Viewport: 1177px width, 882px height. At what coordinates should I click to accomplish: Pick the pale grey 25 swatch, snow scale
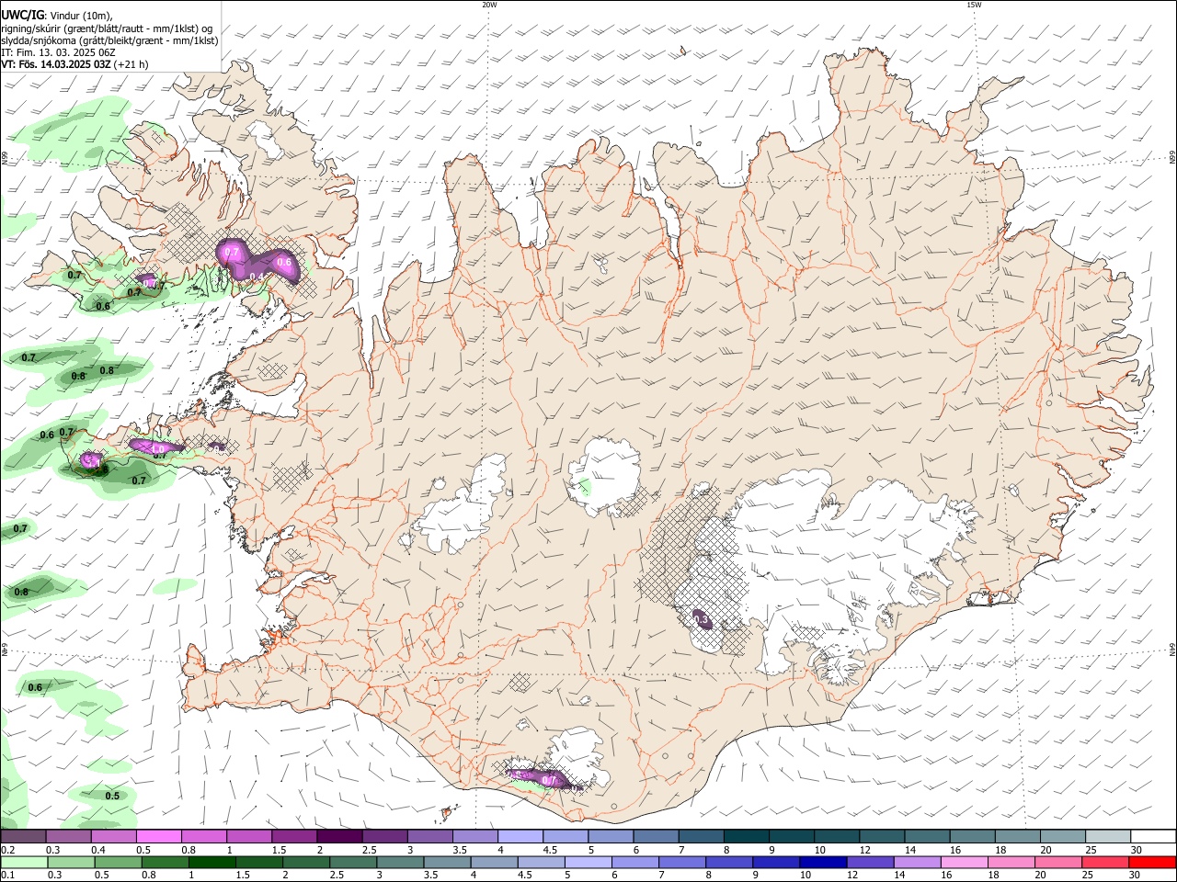1109,836
